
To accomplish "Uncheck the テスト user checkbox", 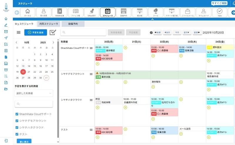I will 17,134.
